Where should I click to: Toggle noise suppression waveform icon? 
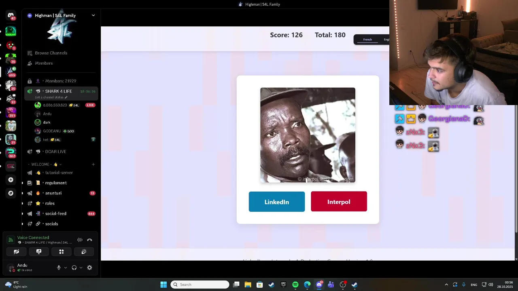click(80, 240)
